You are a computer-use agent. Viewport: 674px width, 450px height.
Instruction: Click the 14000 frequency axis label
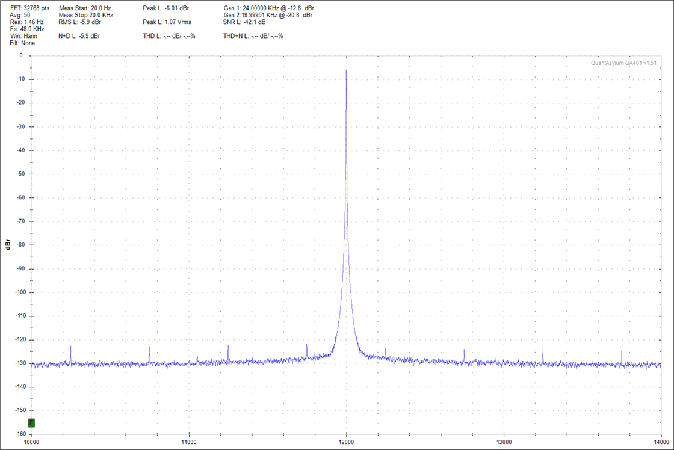click(x=661, y=442)
